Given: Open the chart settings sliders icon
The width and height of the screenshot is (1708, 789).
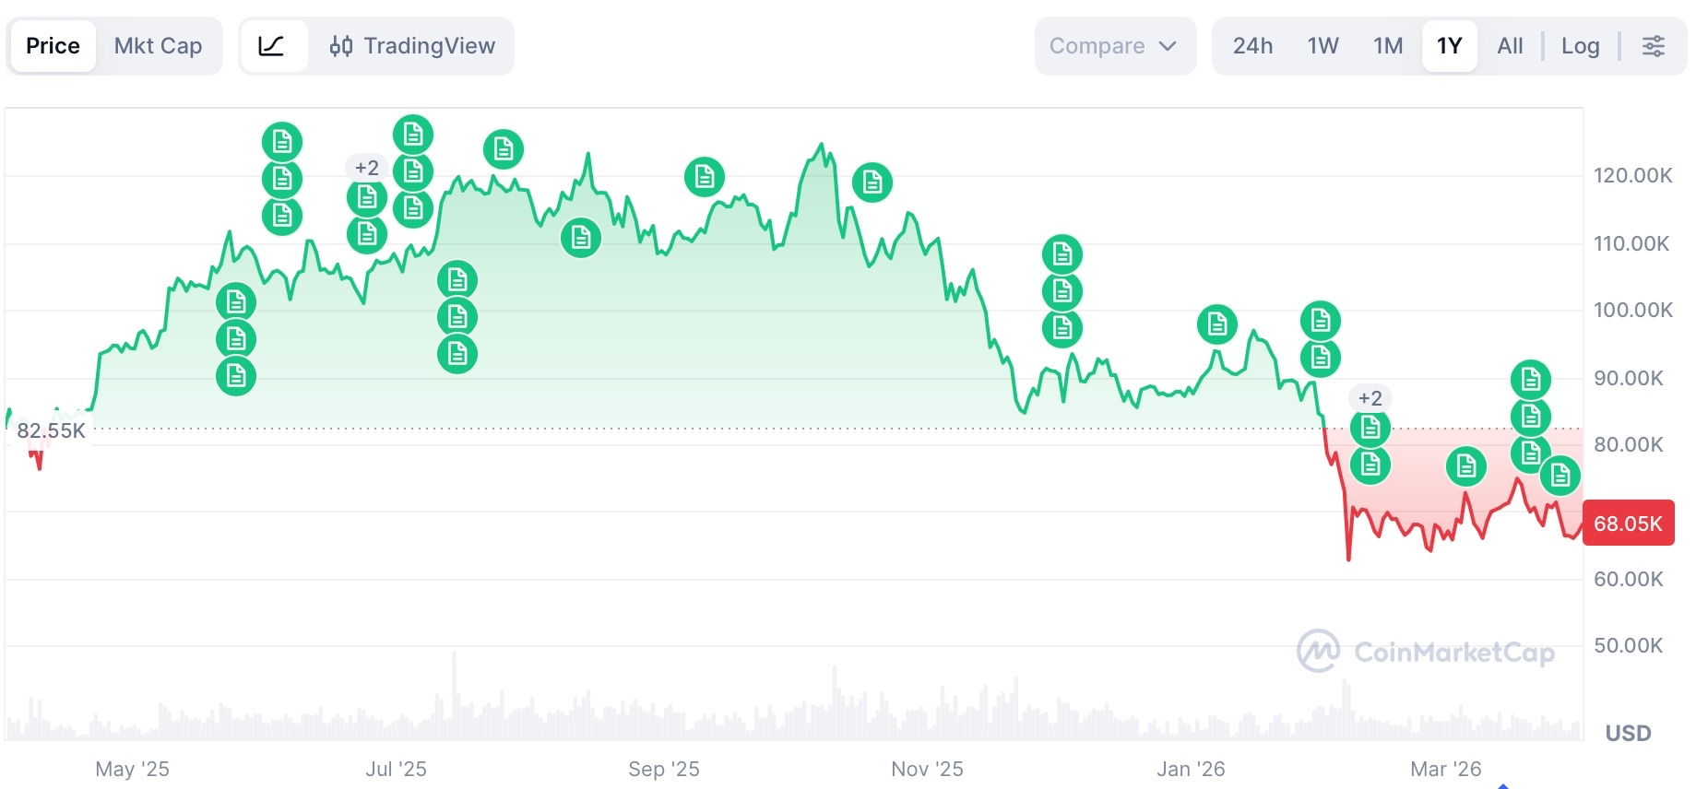Looking at the screenshot, I should click(x=1654, y=46).
